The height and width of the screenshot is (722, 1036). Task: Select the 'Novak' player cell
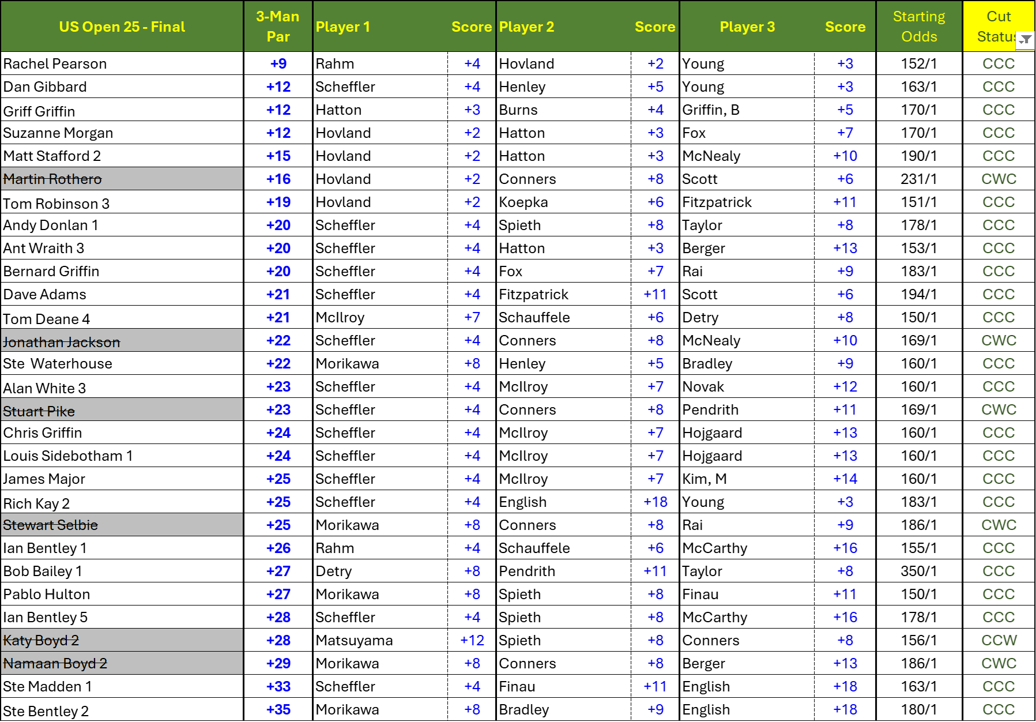click(x=747, y=386)
